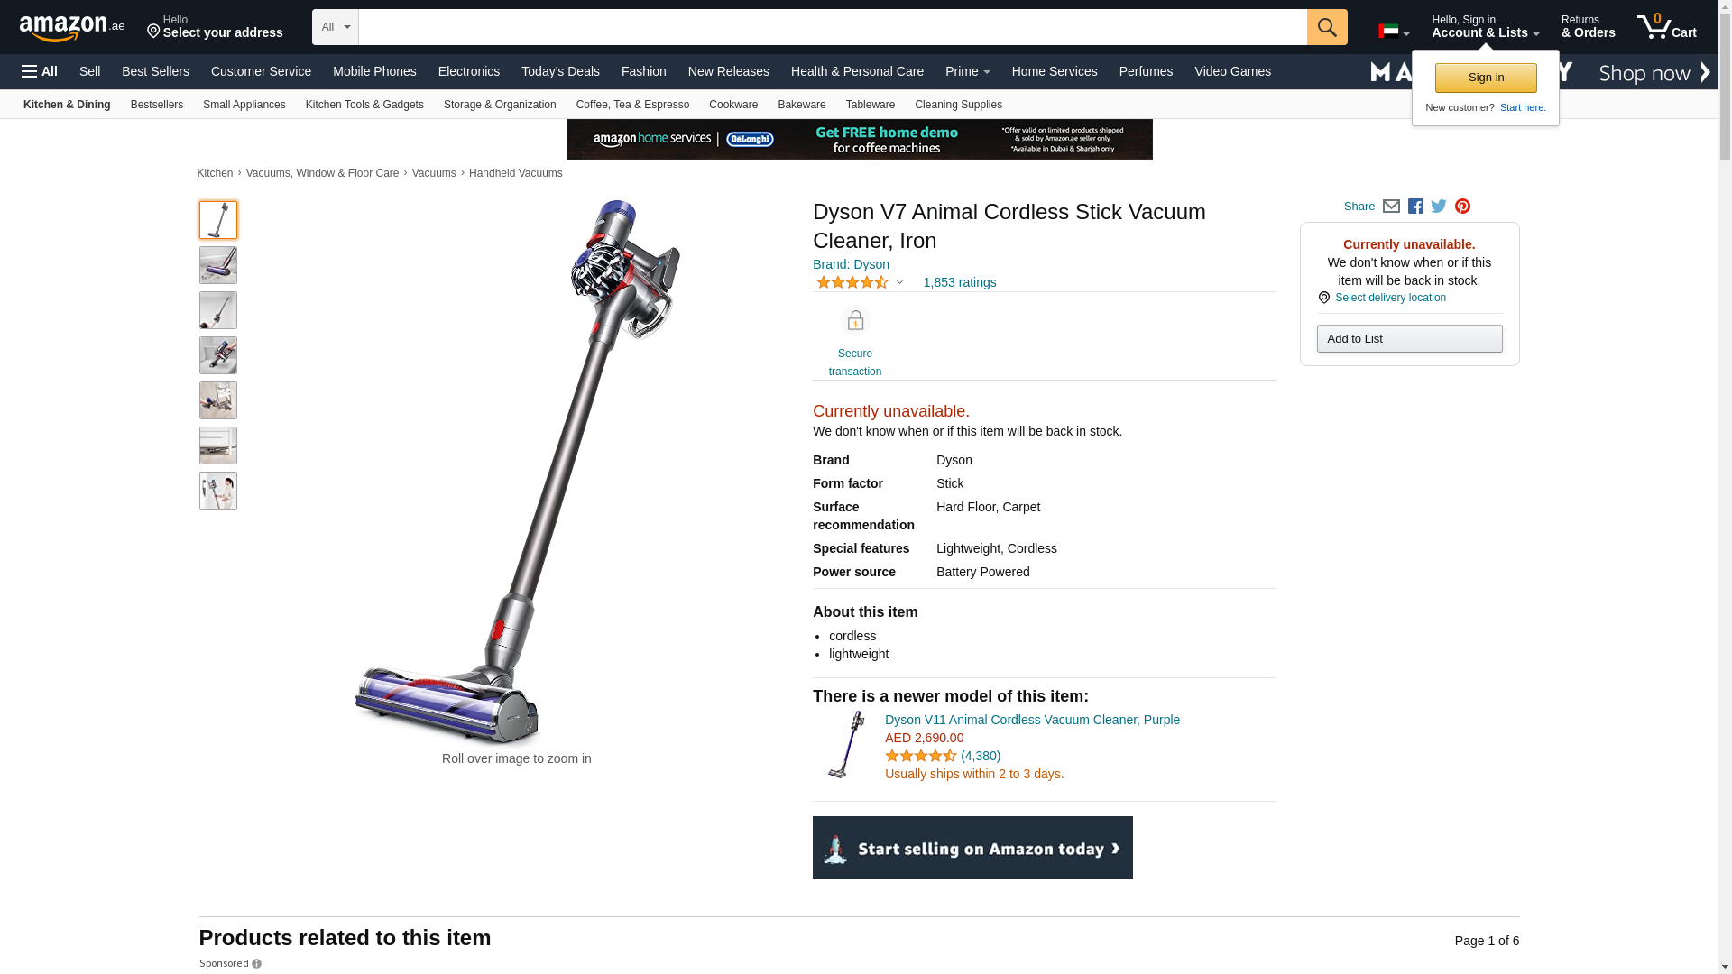
Task: Open Dyson V11 Animal Cordless Vacuum link
Action: pyautogui.click(x=1032, y=720)
